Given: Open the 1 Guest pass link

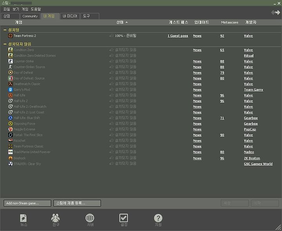Looking at the screenshot, I should [178, 36].
